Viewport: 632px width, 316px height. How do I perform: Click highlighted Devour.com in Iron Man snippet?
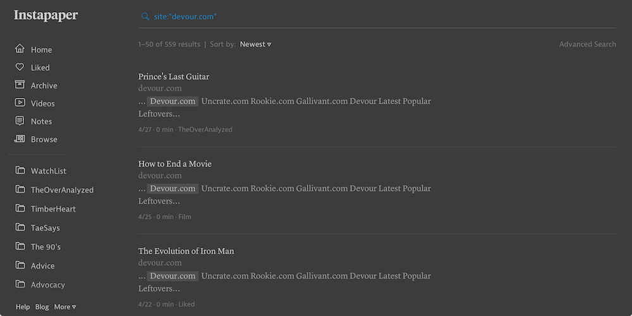coord(173,276)
